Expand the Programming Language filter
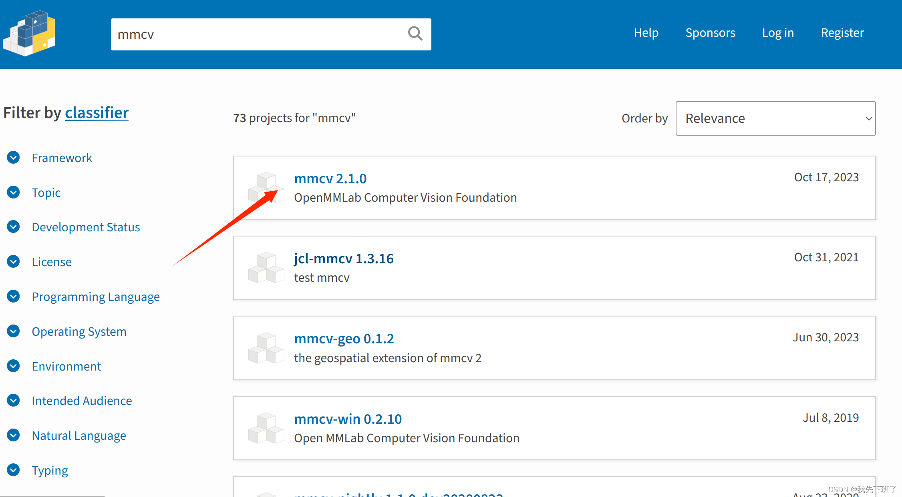The image size is (902, 497). tap(14, 297)
